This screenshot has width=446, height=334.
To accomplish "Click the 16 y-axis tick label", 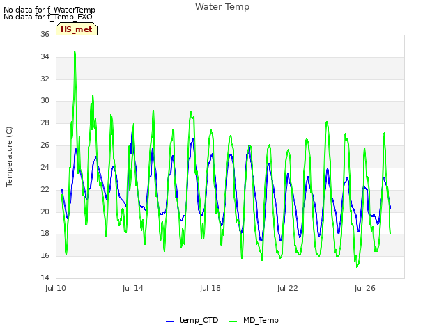I will coord(45,255).
